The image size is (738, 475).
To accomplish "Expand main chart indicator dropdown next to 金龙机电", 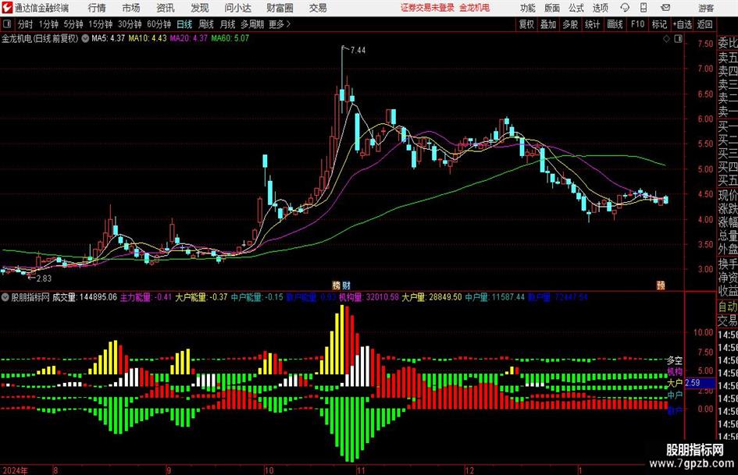I will (85, 38).
